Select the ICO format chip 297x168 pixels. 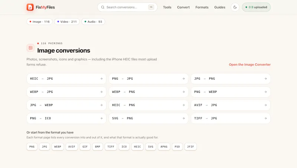(x=124, y=147)
